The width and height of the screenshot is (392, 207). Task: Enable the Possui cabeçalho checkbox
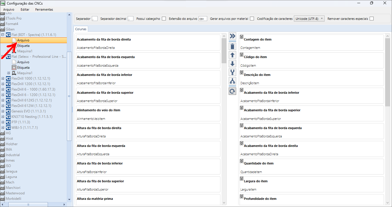pos(164,19)
